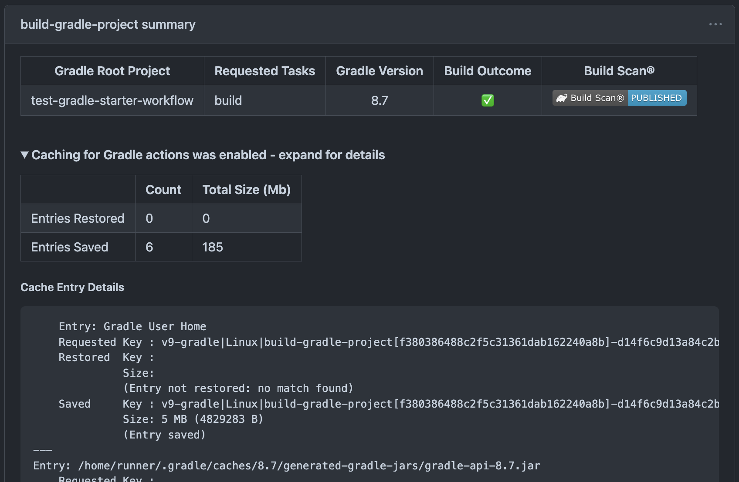739x482 pixels.
Task: Collapse the Caching for Gradle actions details
Action: click(203, 155)
